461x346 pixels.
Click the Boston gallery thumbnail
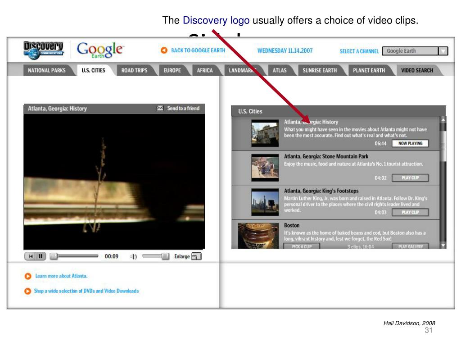coord(258,236)
